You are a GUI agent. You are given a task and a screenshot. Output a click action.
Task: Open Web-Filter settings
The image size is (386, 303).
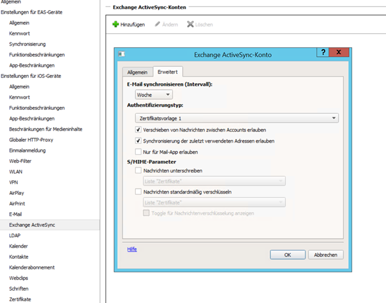pos(20,161)
